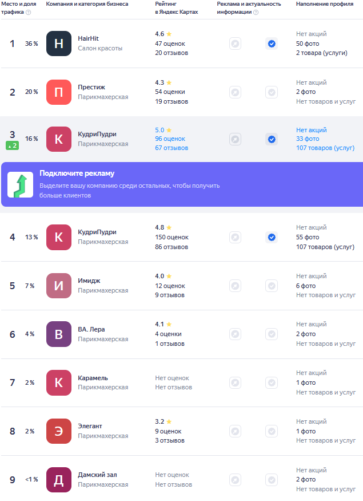Click the Дамский зал 'Д' logo avatar

pyautogui.click(x=59, y=480)
